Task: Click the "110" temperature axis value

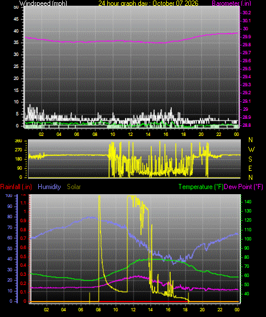Action: [x=248, y=230]
